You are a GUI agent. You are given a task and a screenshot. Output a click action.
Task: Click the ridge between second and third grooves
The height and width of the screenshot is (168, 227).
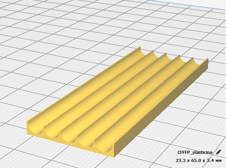112,95
